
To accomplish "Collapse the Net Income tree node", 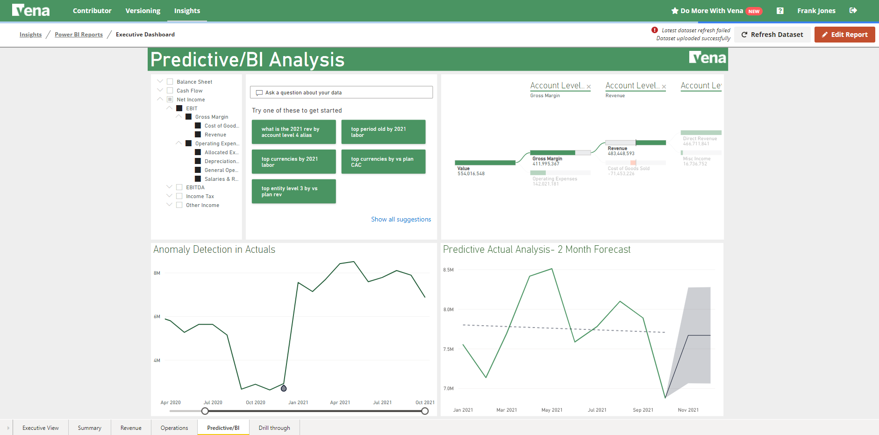I will [x=160, y=99].
